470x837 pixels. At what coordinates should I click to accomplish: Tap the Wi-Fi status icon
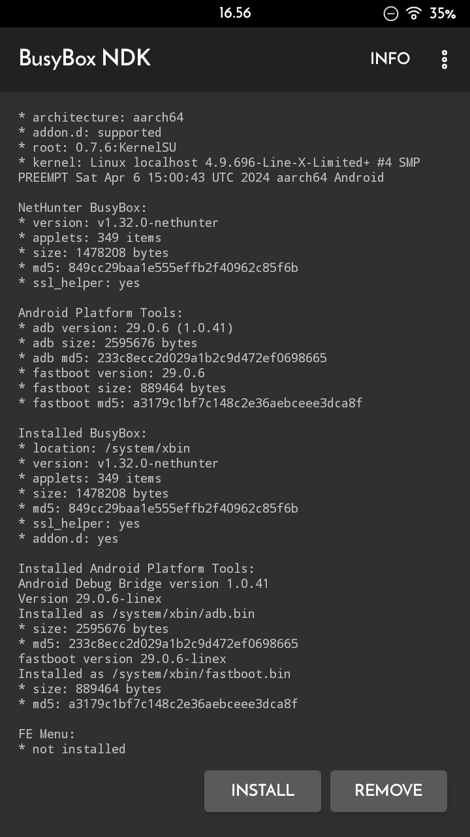coord(413,13)
